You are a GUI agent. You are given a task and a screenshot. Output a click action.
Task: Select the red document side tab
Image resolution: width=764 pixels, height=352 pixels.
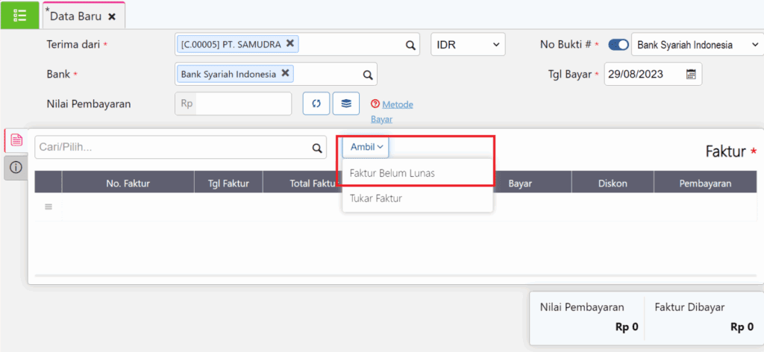point(16,139)
